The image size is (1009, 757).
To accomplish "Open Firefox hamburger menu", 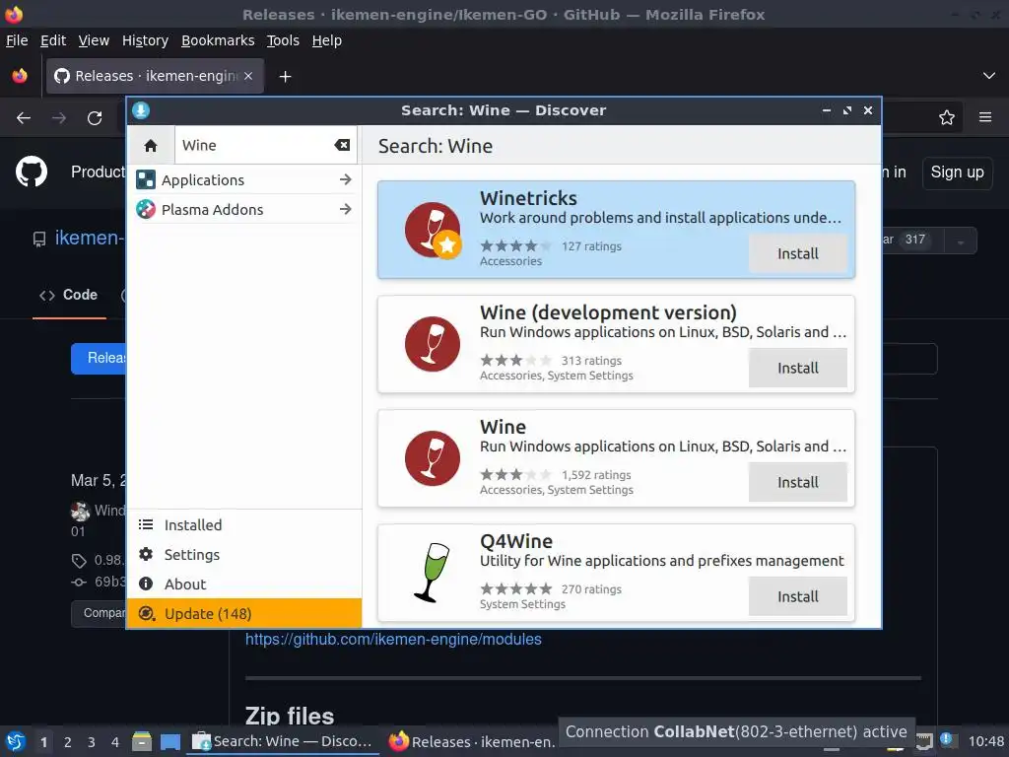I will (985, 118).
